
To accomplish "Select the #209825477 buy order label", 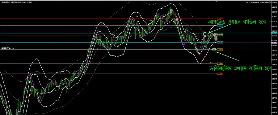I will [8, 48].
